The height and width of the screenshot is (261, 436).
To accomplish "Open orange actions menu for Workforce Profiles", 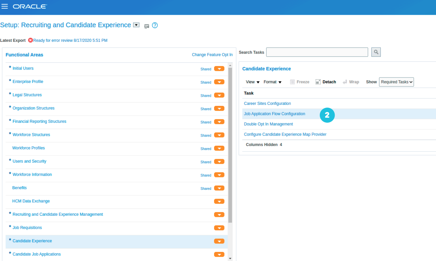I will pyautogui.click(x=219, y=148).
